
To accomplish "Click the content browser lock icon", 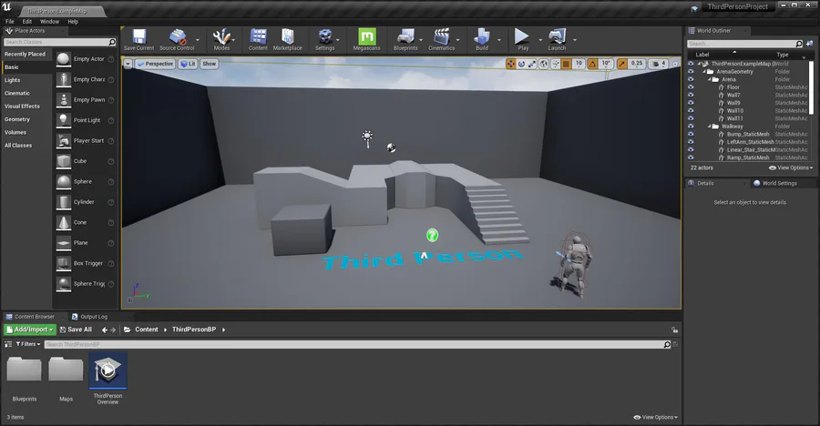I will [x=674, y=330].
